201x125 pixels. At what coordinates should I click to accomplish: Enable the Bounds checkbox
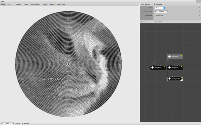[x=48, y=4]
